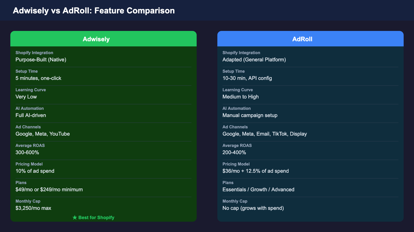414x232 pixels.
Task: Click Google, Meta, YouTube channel list
Action: click(x=42, y=134)
